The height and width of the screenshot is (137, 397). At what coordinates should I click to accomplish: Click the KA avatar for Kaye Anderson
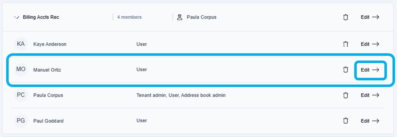pyautogui.click(x=21, y=44)
